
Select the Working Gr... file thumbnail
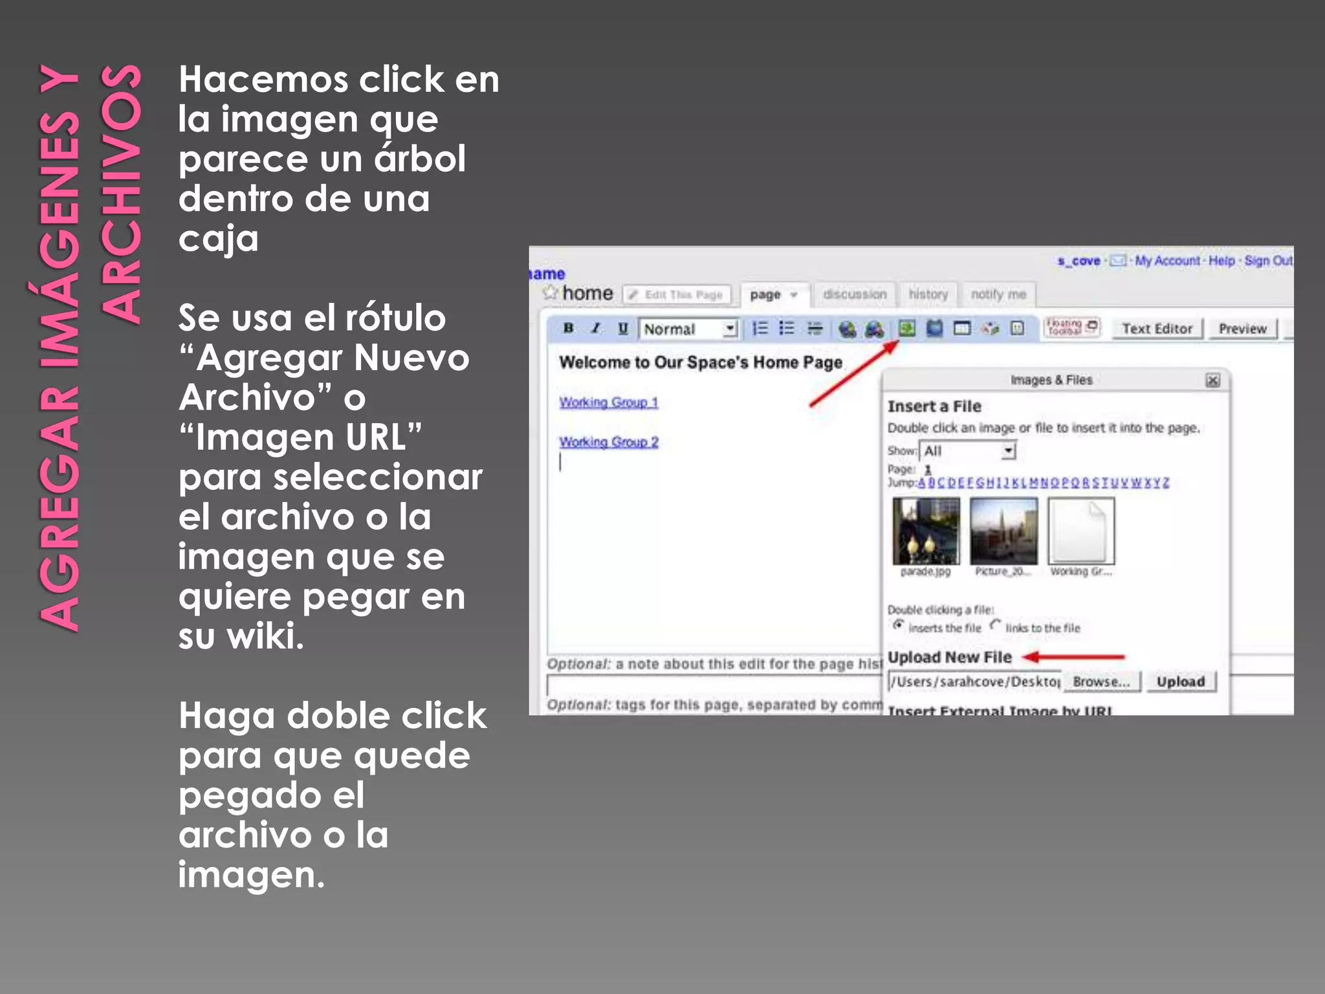pos(1081,531)
